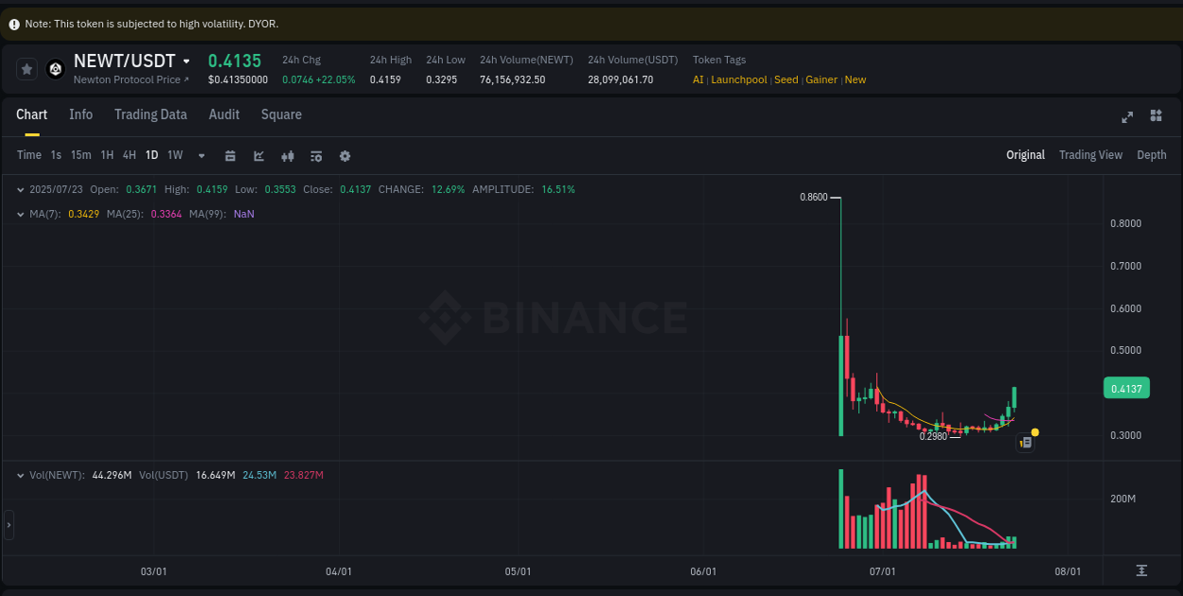The height and width of the screenshot is (596, 1183).
Task: Click the export chart icon below the price axis
Action: [1142, 571]
